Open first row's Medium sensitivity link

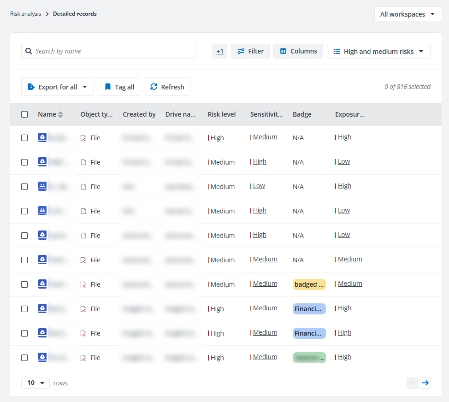click(265, 137)
